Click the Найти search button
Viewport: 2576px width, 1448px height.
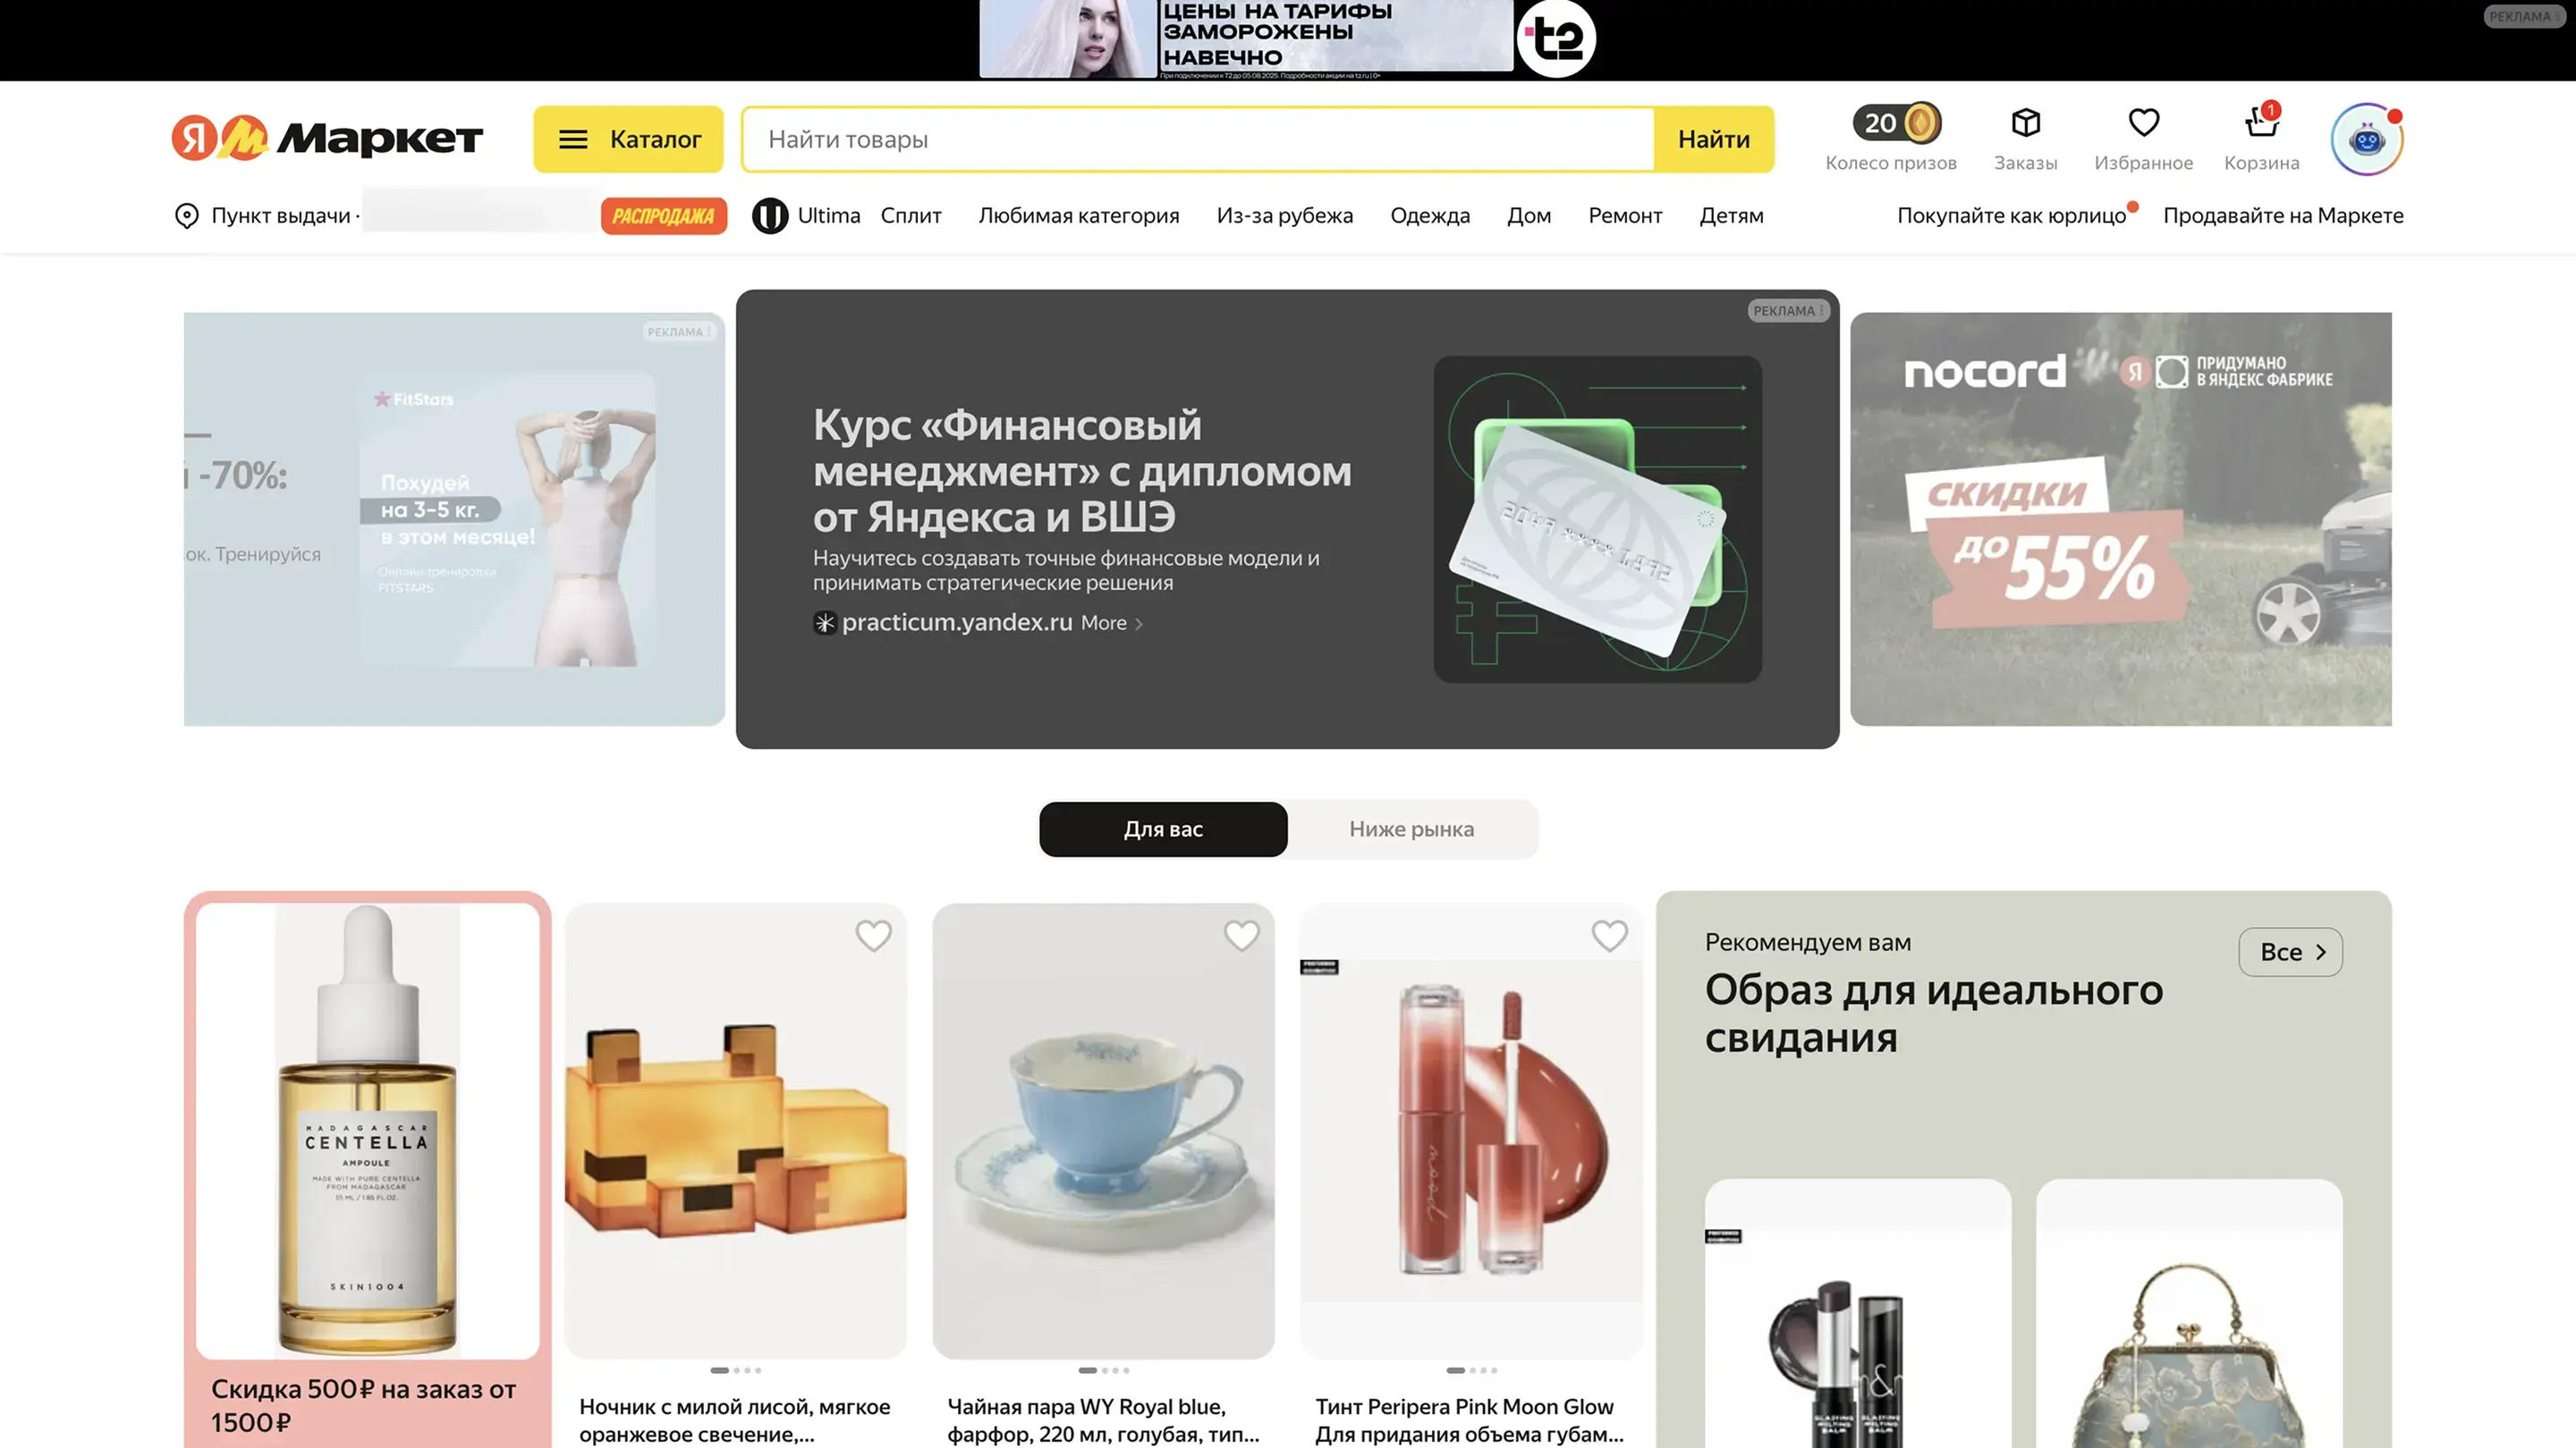(x=1713, y=139)
